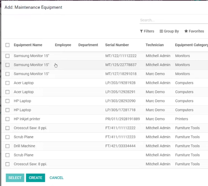Screen dimensions: 208x186
Task: Check the box for serial MT/122/11112222
Action: [7, 56]
